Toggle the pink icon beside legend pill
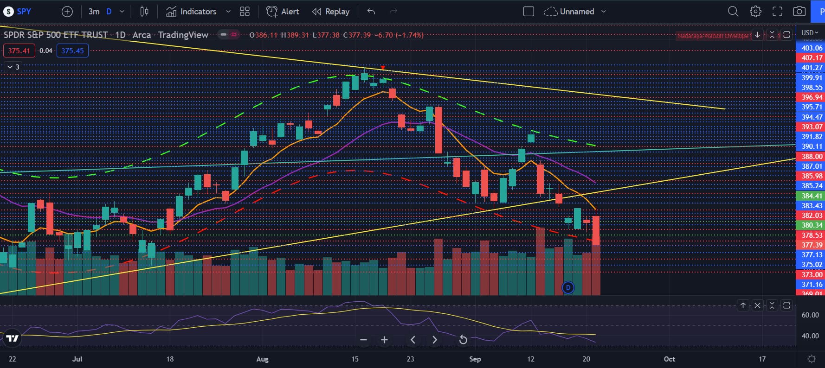The image size is (825, 368). (x=234, y=35)
